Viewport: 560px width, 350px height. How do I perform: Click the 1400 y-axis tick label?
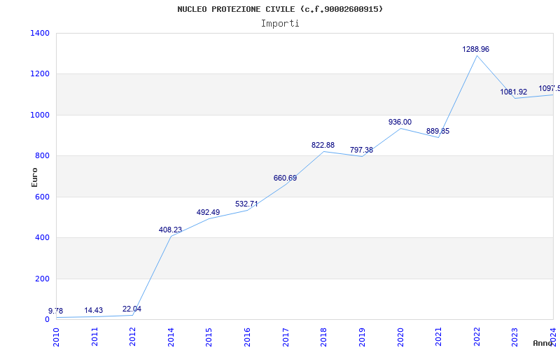(40, 33)
